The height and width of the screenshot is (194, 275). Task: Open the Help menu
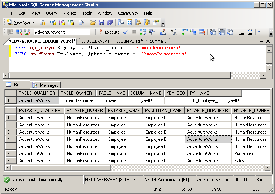tap(148, 13)
